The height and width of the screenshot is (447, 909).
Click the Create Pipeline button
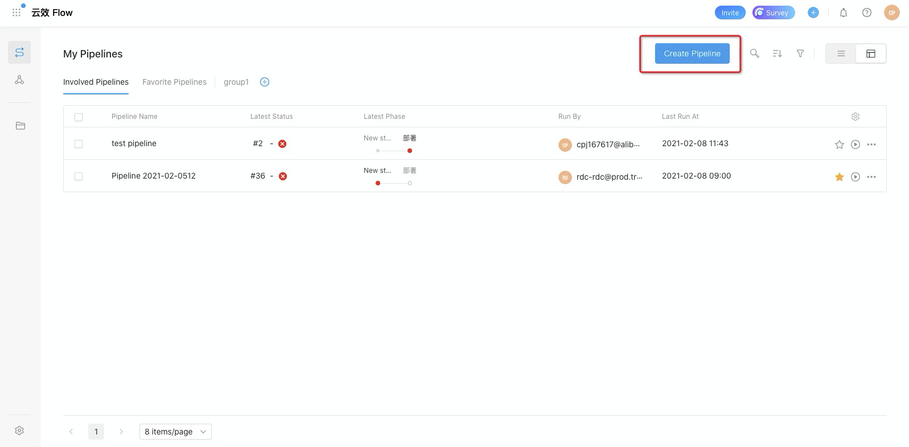692,53
